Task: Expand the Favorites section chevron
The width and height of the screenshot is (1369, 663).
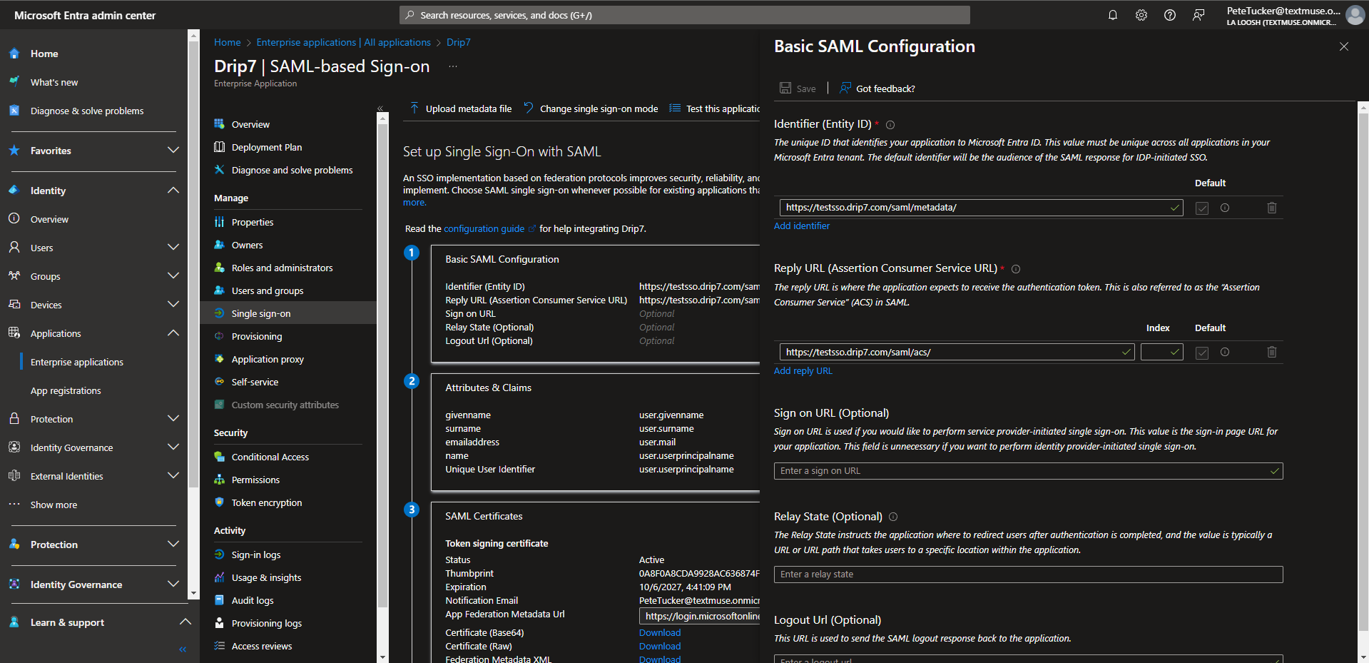Action: pyautogui.click(x=173, y=150)
